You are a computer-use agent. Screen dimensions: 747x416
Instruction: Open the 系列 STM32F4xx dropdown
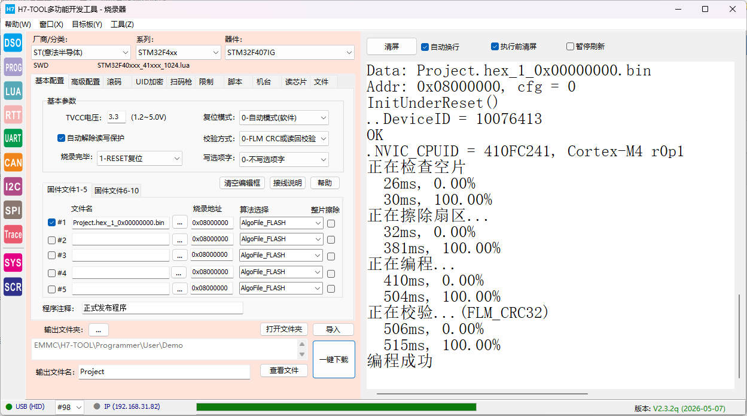(179, 53)
